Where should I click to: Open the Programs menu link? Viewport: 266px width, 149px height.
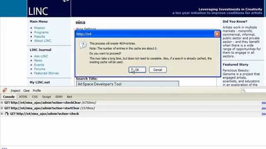click(42, 32)
